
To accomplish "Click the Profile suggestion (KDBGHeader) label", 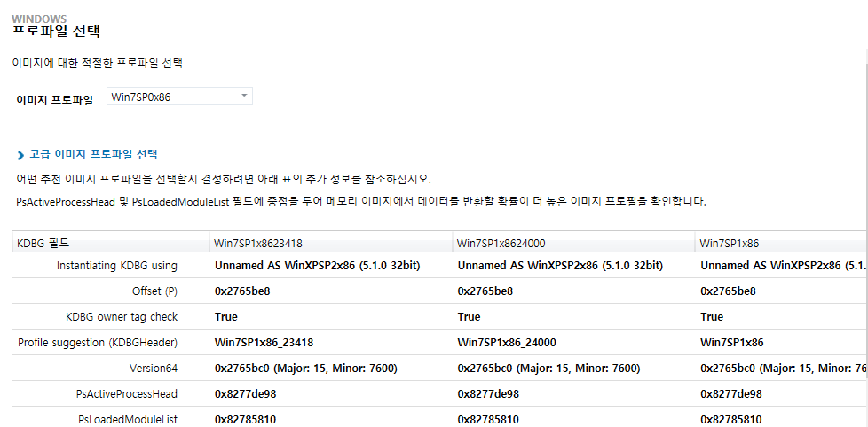I will [98, 343].
